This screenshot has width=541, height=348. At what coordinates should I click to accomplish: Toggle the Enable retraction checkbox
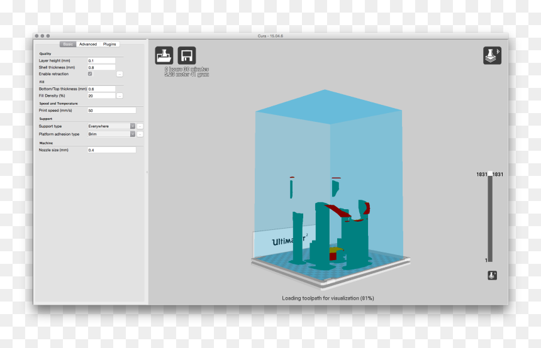tap(90, 73)
